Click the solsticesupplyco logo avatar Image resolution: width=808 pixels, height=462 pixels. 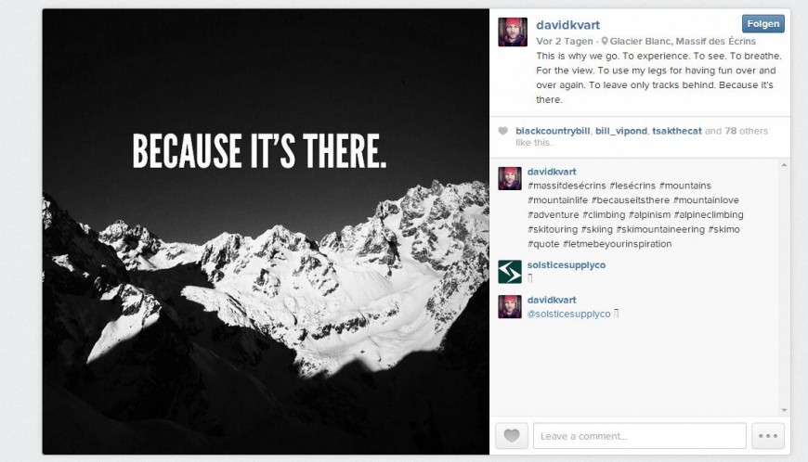510,272
